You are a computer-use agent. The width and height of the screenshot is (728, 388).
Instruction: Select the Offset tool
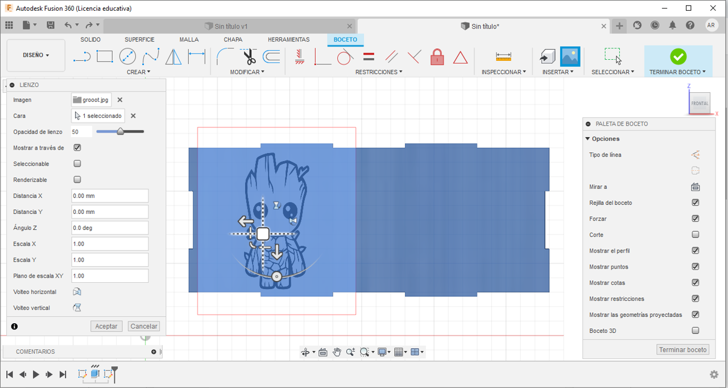(271, 56)
